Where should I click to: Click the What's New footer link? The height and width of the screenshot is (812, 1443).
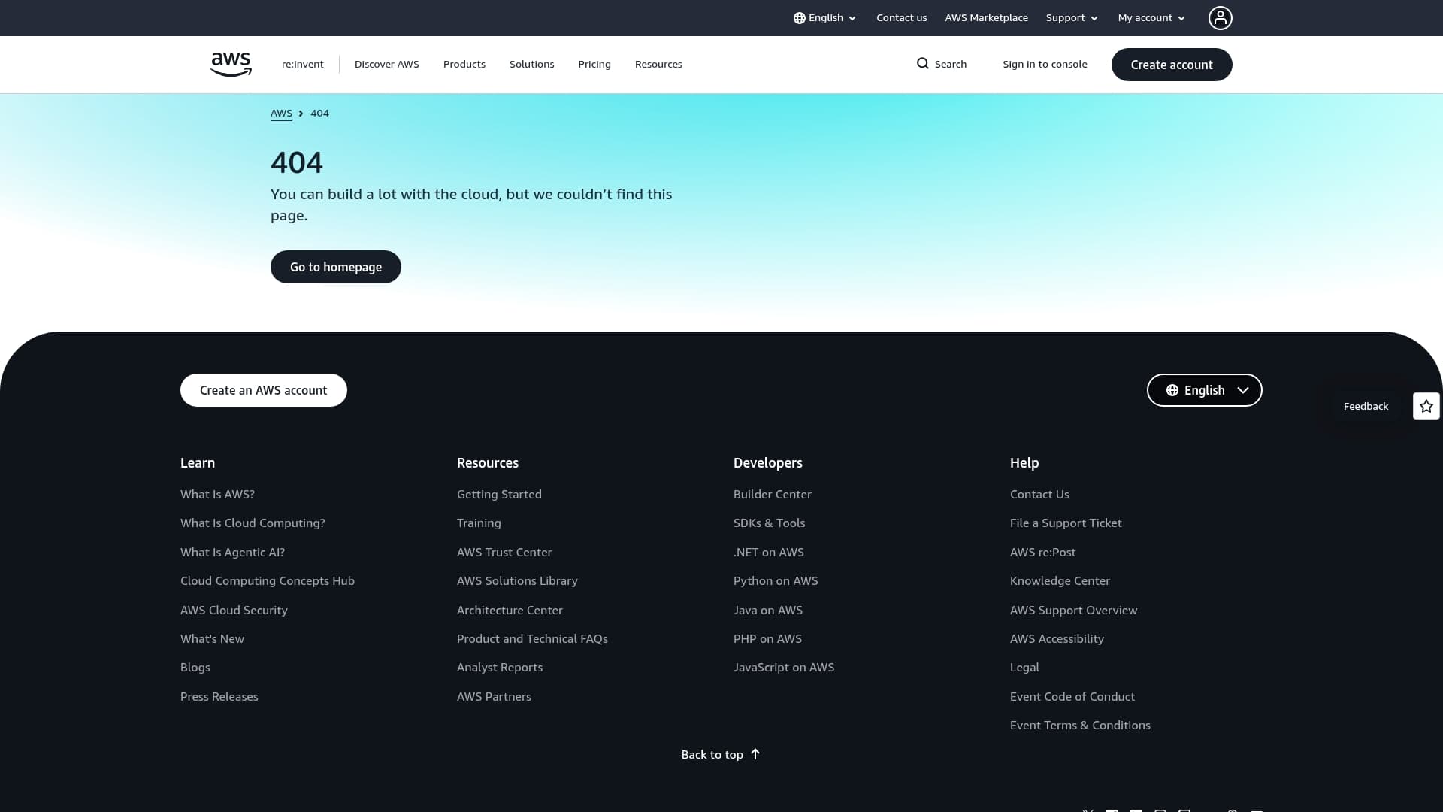(212, 638)
